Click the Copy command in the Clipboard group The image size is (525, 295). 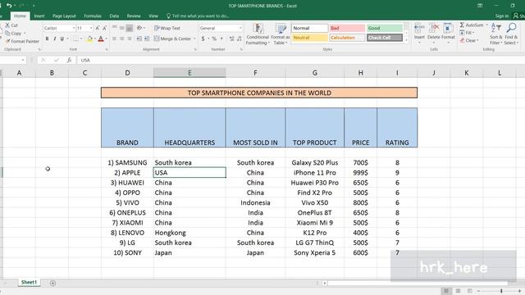point(13,34)
